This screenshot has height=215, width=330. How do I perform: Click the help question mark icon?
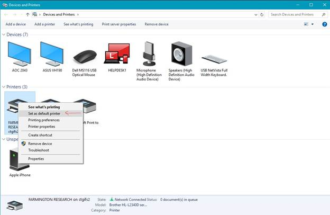325,24
